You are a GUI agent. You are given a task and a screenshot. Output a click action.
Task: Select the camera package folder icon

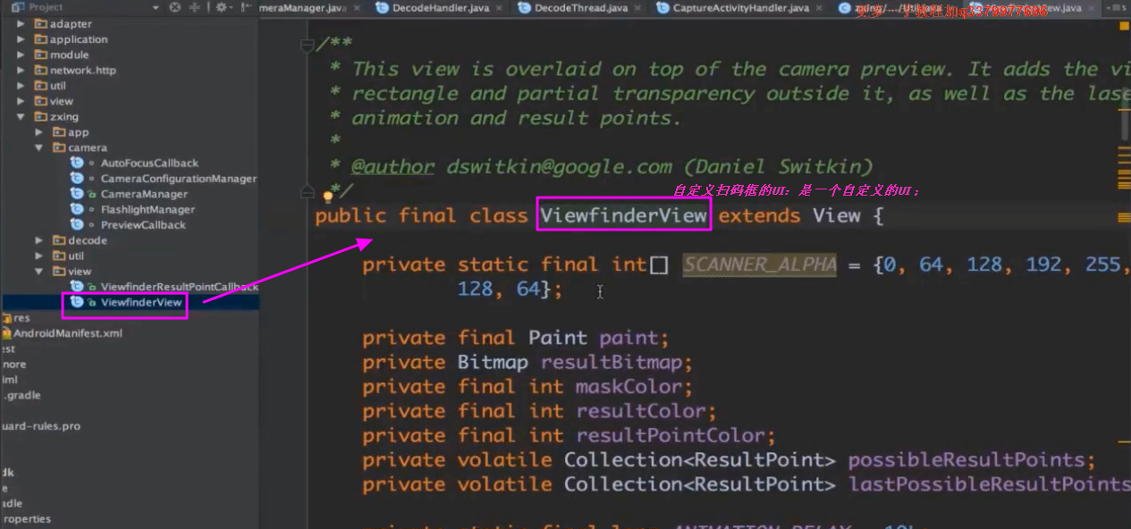59,147
